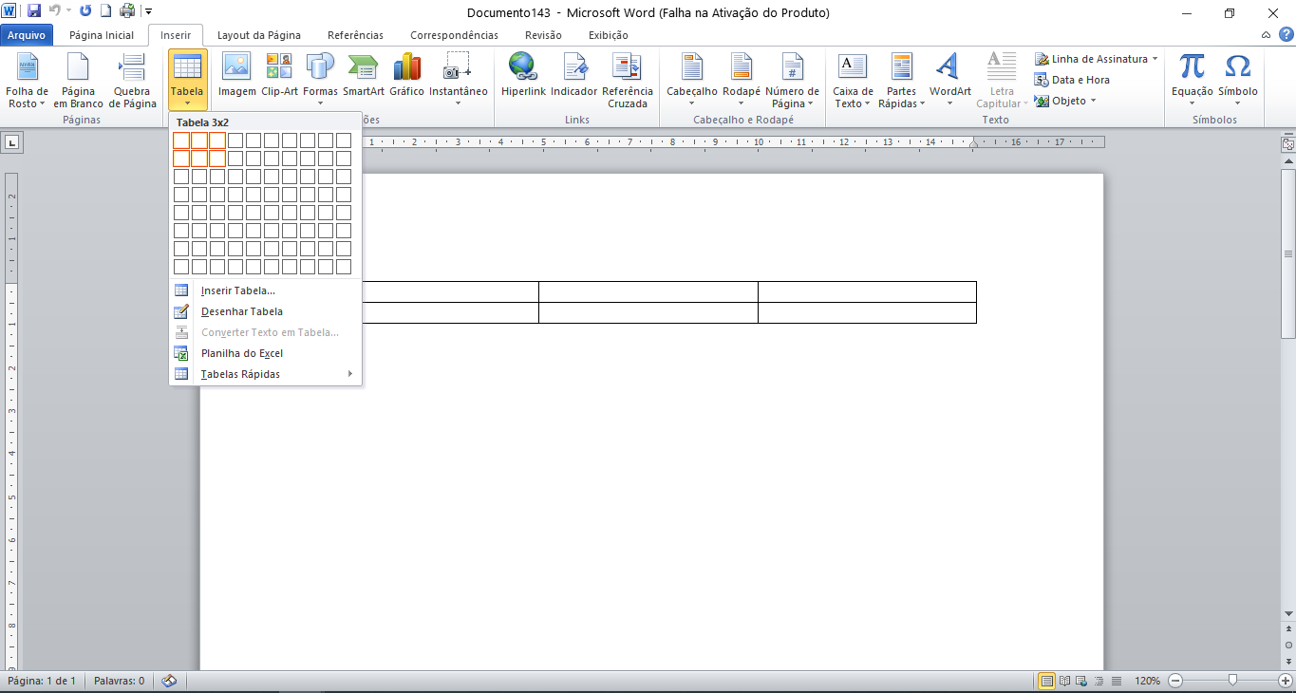The image size is (1296, 693).
Task: Toggle the ruler view button
Action: coord(1288,145)
